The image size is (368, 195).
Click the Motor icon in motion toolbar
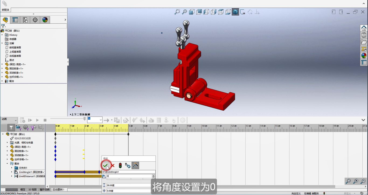click(x=151, y=120)
